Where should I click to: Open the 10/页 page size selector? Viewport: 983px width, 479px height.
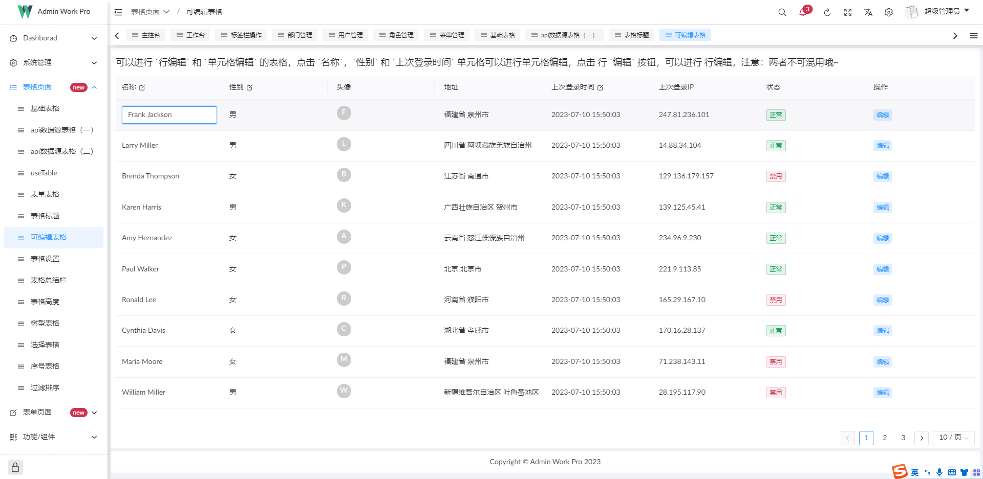953,438
